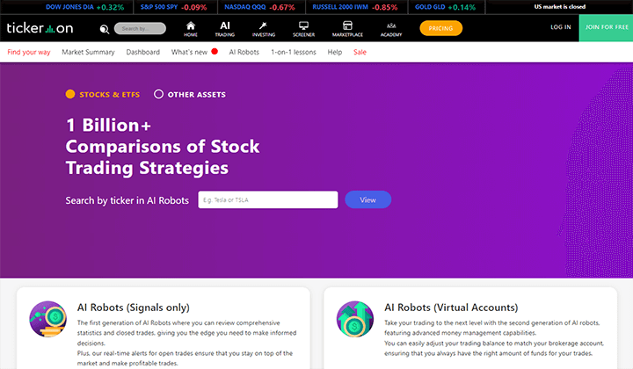Click Join For Free button
The image size is (633, 369).
(x=606, y=27)
